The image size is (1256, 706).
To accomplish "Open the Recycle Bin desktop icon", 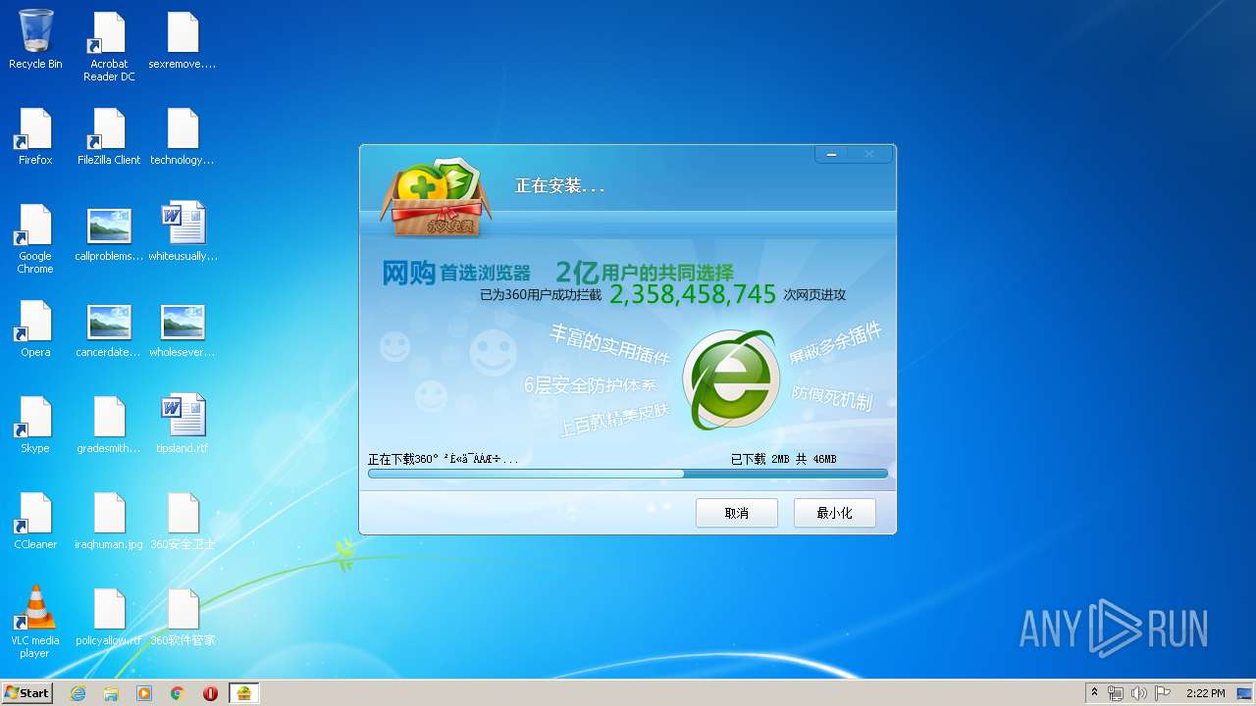I will coord(35,39).
